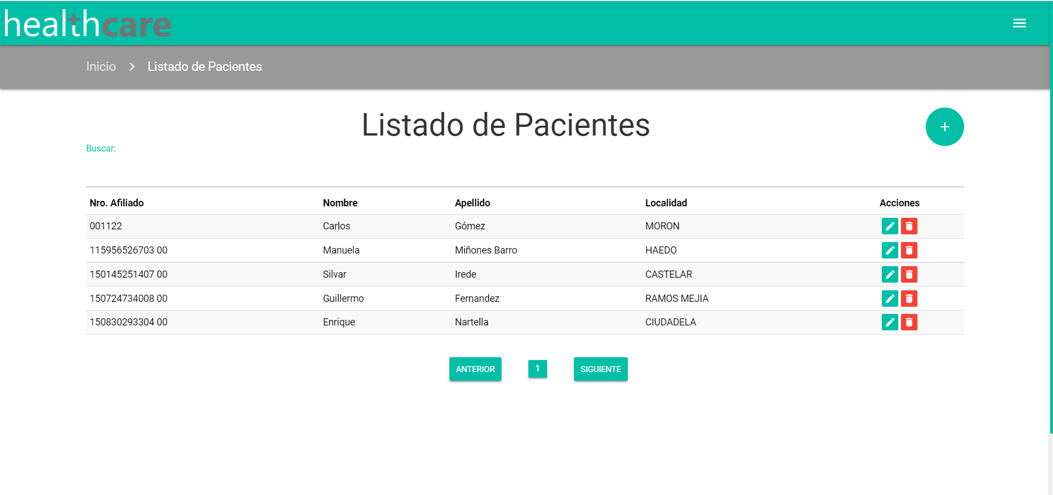
Task: Delete patient Guillermo Fernandez
Action: pos(909,299)
